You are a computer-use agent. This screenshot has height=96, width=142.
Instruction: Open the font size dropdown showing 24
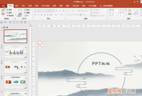[x=54, y=11]
